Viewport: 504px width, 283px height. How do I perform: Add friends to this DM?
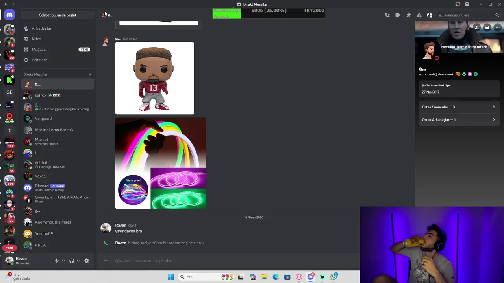419,15
